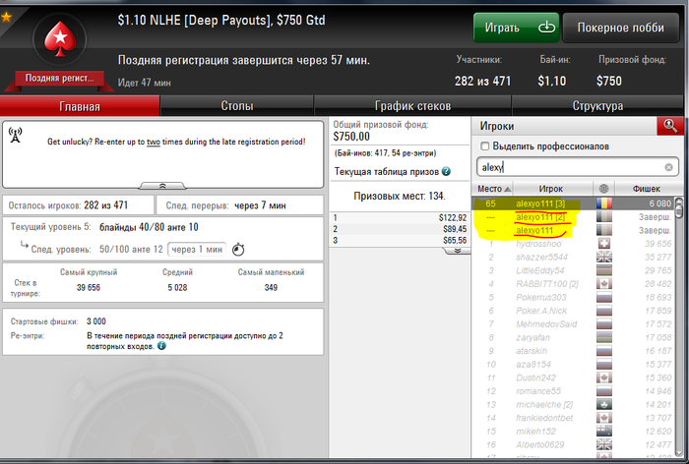Open the Структура tab

tap(597, 106)
